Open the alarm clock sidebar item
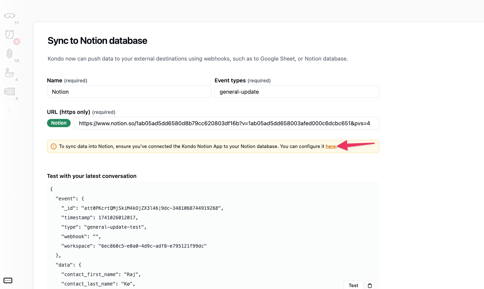The height and width of the screenshot is (289, 484). [9, 34]
